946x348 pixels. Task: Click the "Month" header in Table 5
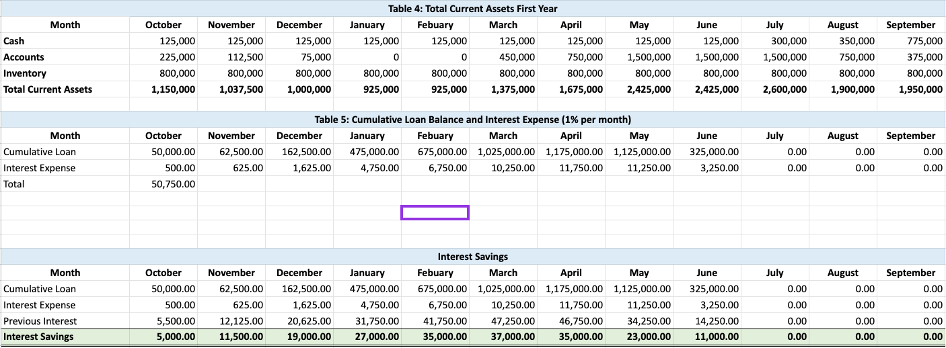click(x=65, y=136)
